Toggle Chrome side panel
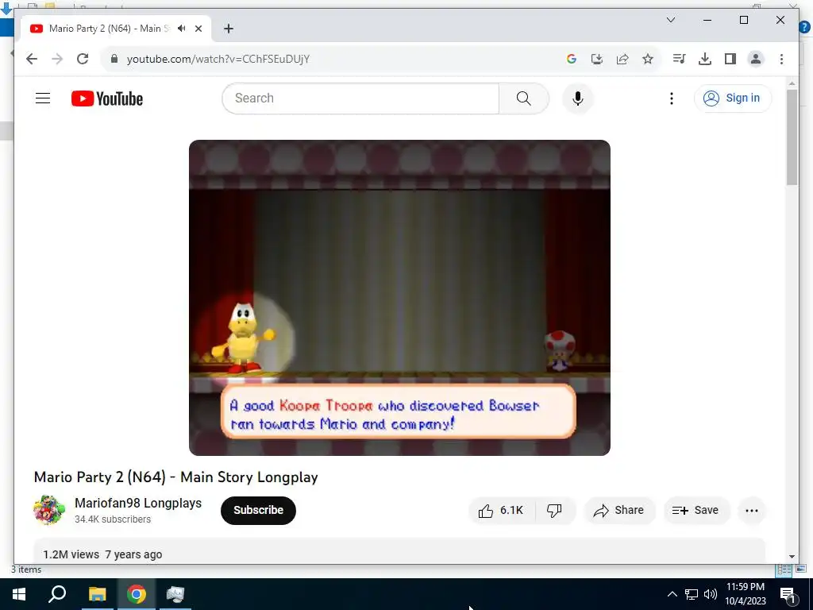 pos(730,59)
